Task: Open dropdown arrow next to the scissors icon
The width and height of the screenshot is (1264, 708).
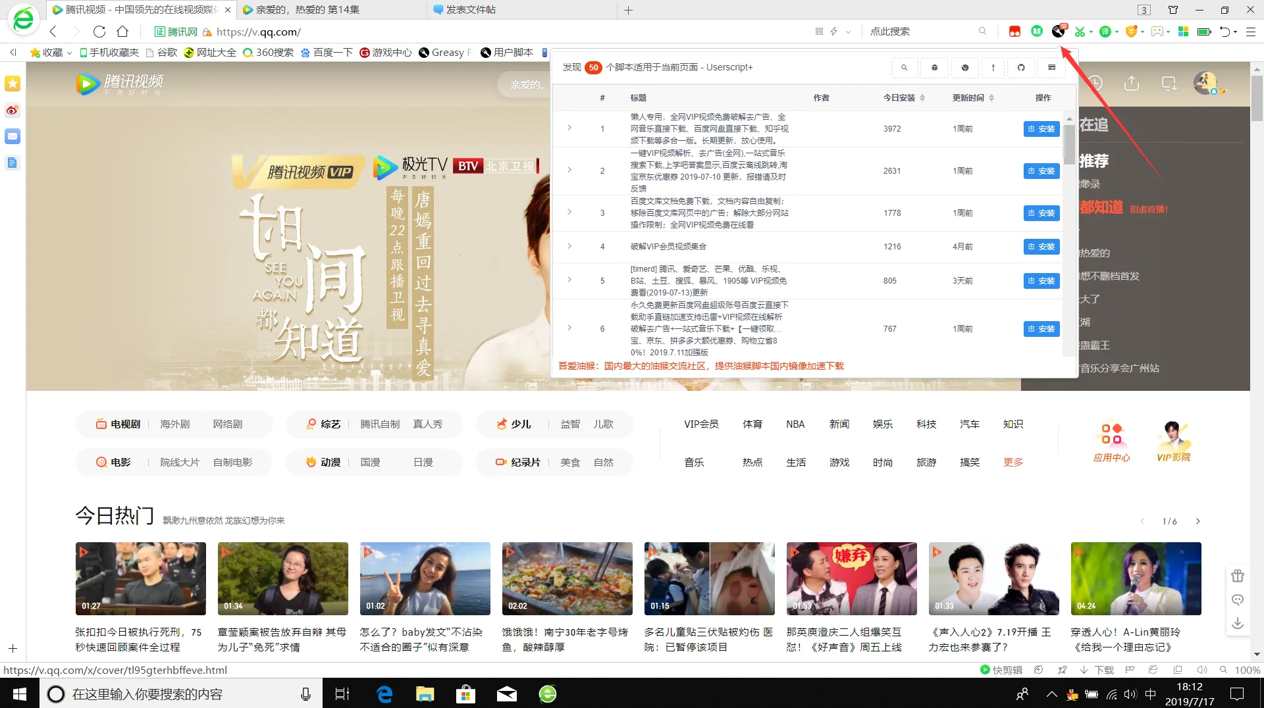Action: tap(1092, 32)
